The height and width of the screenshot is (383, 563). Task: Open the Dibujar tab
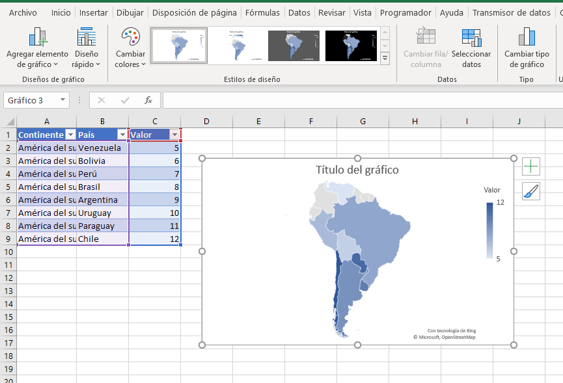tap(130, 13)
